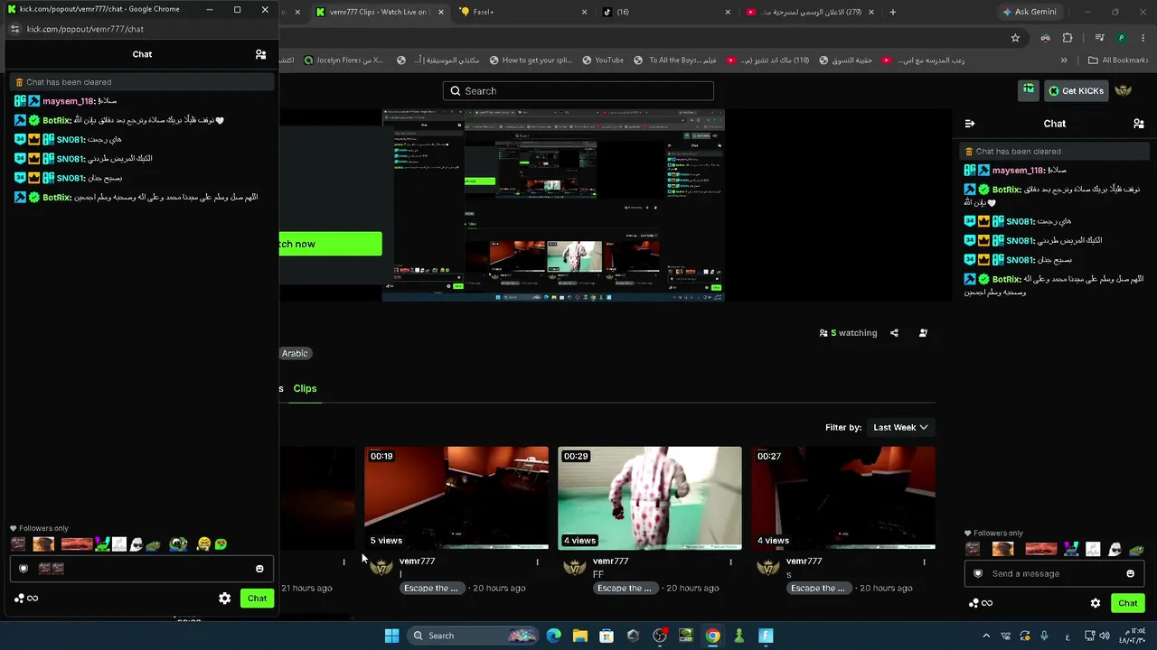Click the green Watch now button

click(331, 244)
